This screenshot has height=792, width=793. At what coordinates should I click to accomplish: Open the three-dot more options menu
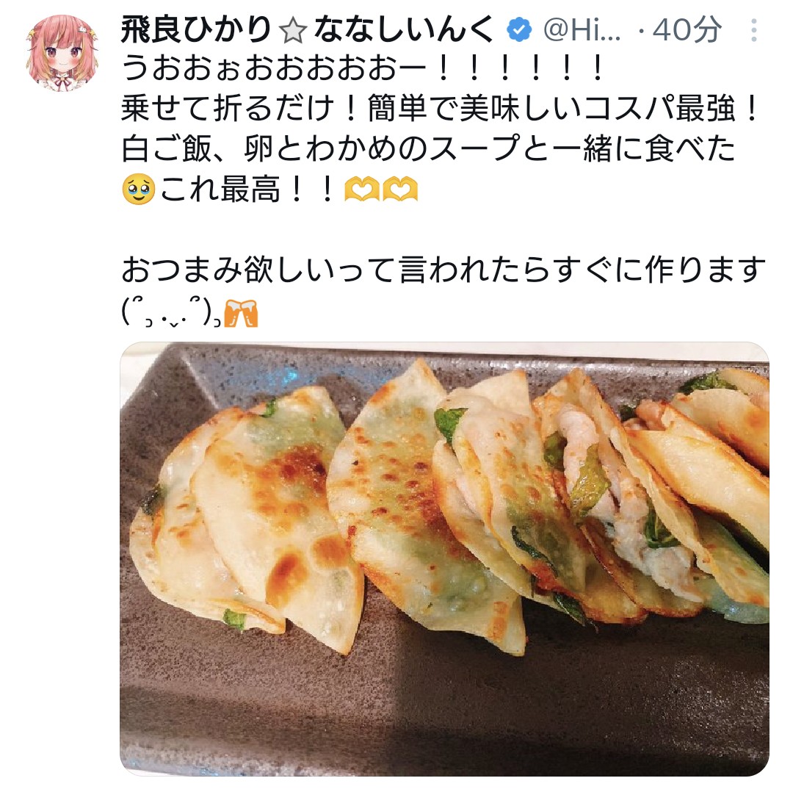click(753, 30)
